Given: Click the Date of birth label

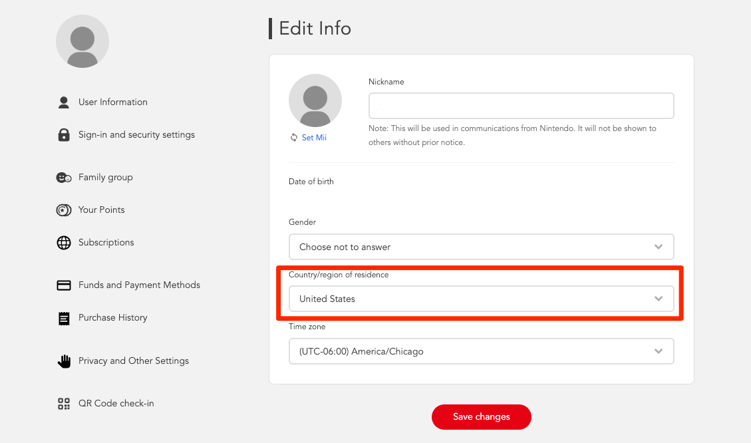Looking at the screenshot, I should point(311,182).
